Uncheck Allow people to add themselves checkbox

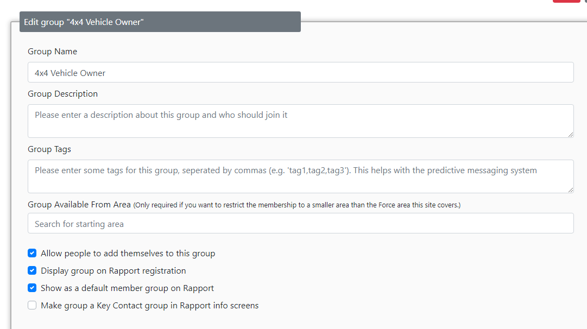(x=32, y=254)
